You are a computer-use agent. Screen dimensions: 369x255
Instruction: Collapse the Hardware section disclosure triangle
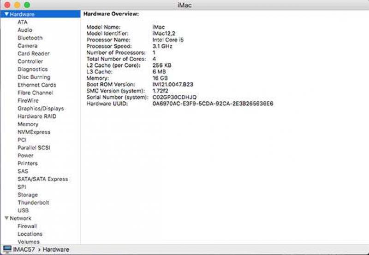tap(6, 14)
